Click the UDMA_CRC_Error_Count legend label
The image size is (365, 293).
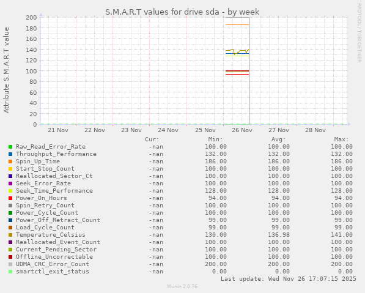coord(53,264)
